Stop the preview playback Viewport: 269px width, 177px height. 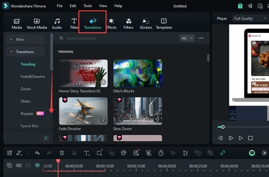(x=250, y=138)
